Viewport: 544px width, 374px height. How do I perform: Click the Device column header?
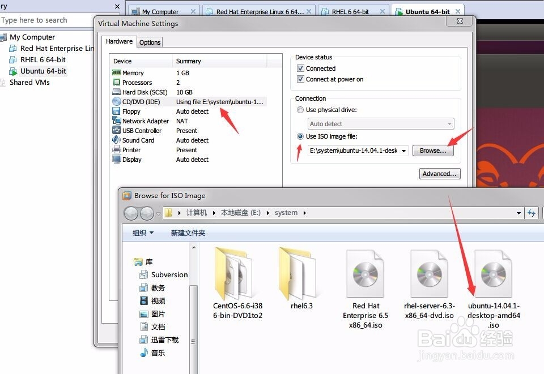click(141, 61)
